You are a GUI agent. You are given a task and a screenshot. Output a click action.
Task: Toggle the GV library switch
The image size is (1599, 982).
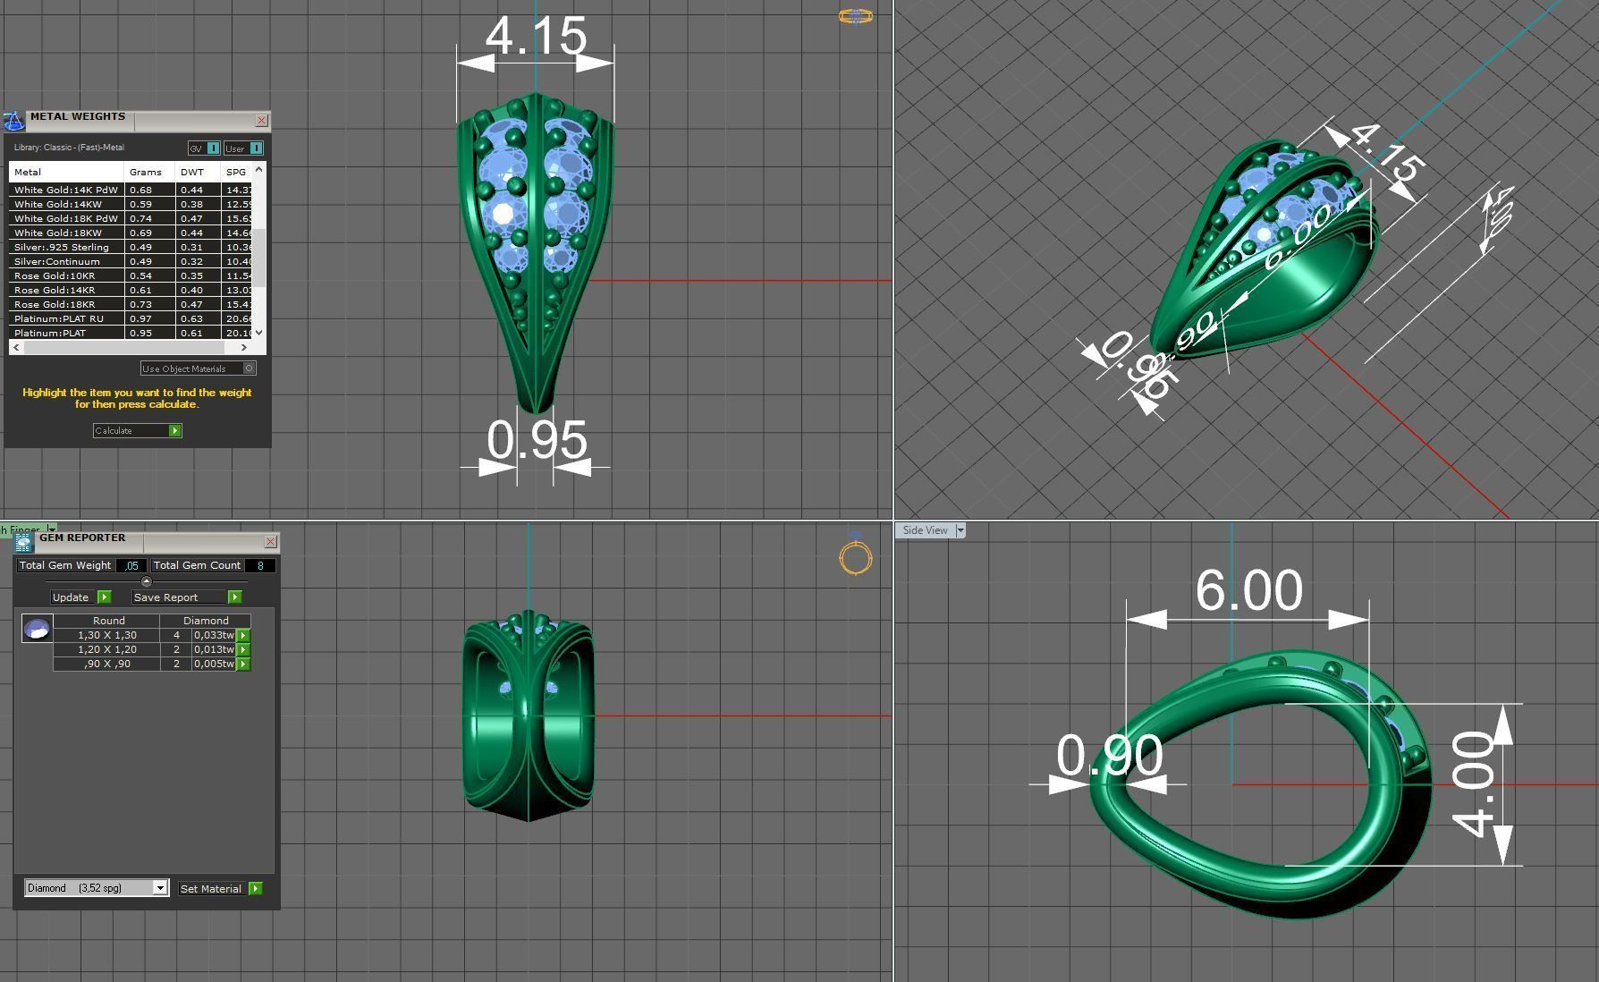(x=204, y=148)
